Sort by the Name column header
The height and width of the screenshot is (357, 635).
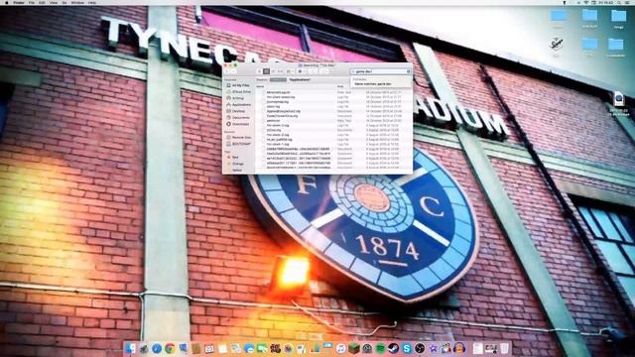[x=260, y=86]
